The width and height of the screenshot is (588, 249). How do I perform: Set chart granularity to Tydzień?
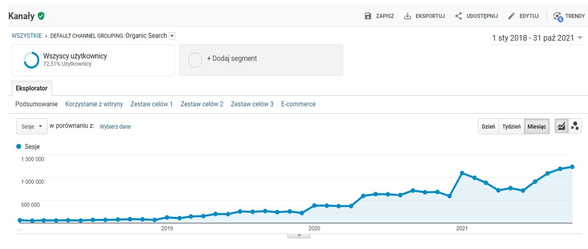(x=511, y=127)
